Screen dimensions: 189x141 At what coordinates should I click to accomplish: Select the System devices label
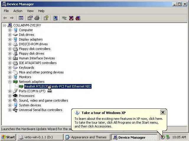[x=30, y=105]
